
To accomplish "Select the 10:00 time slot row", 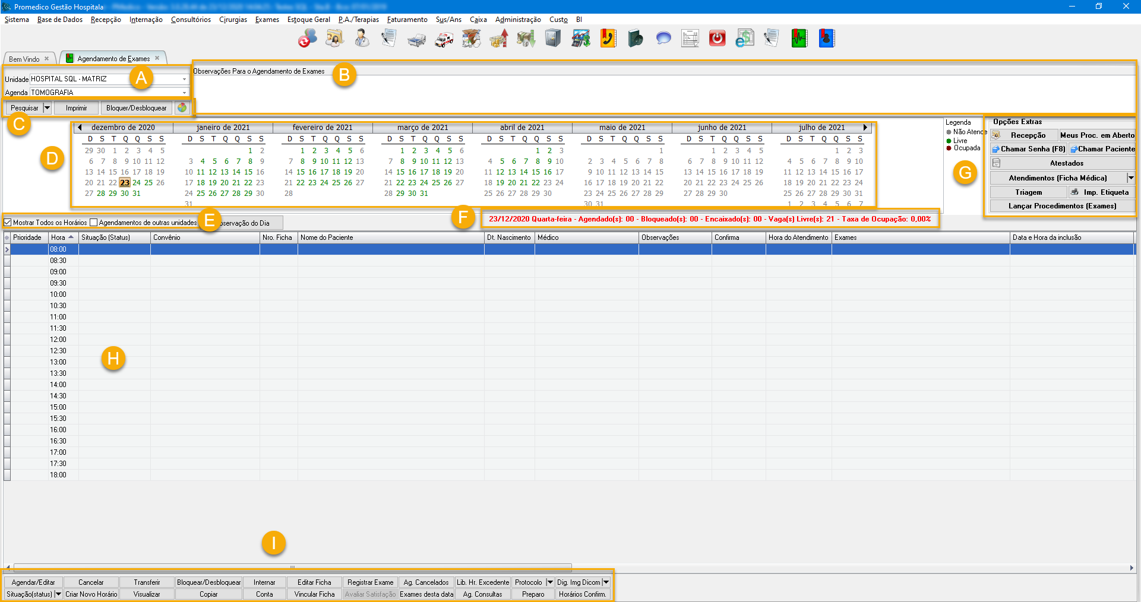I will tap(58, 294).
